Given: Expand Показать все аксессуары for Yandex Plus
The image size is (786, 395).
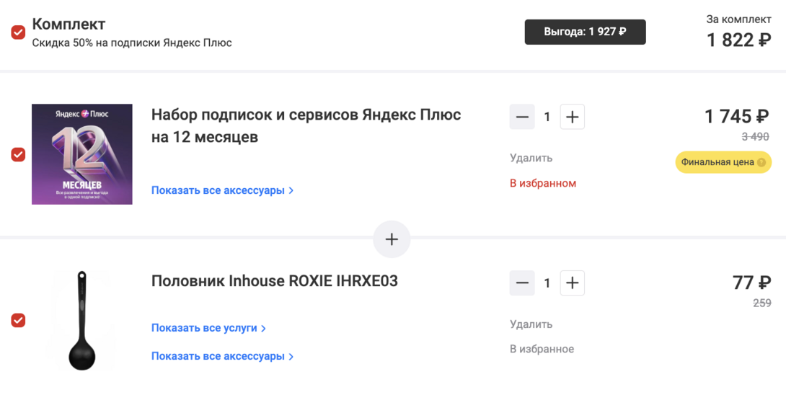Looking at the screenshot, I should (222, 191).
